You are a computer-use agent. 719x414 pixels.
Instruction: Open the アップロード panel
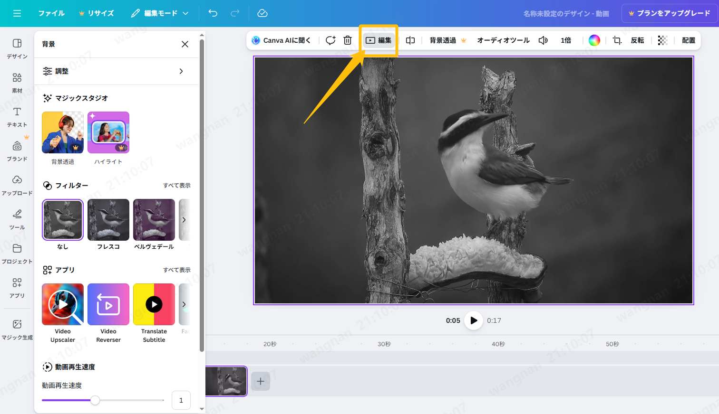17,184
